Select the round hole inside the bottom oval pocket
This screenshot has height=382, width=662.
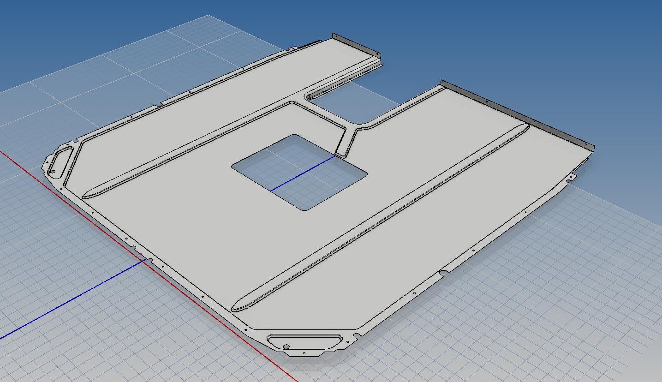pyautogui.click(x=286, y=346)
